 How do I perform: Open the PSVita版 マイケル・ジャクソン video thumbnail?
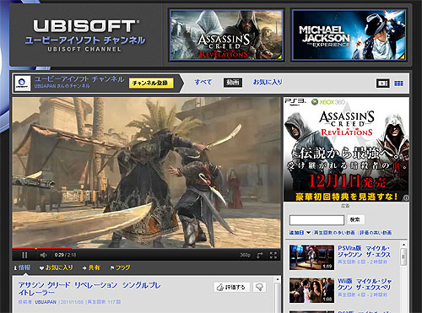[311, 257]
